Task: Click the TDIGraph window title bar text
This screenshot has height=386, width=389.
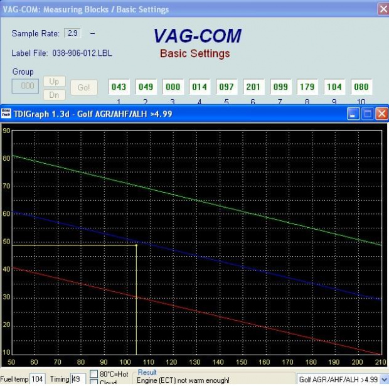Action: pyautogui.click(x=93, y=114)
